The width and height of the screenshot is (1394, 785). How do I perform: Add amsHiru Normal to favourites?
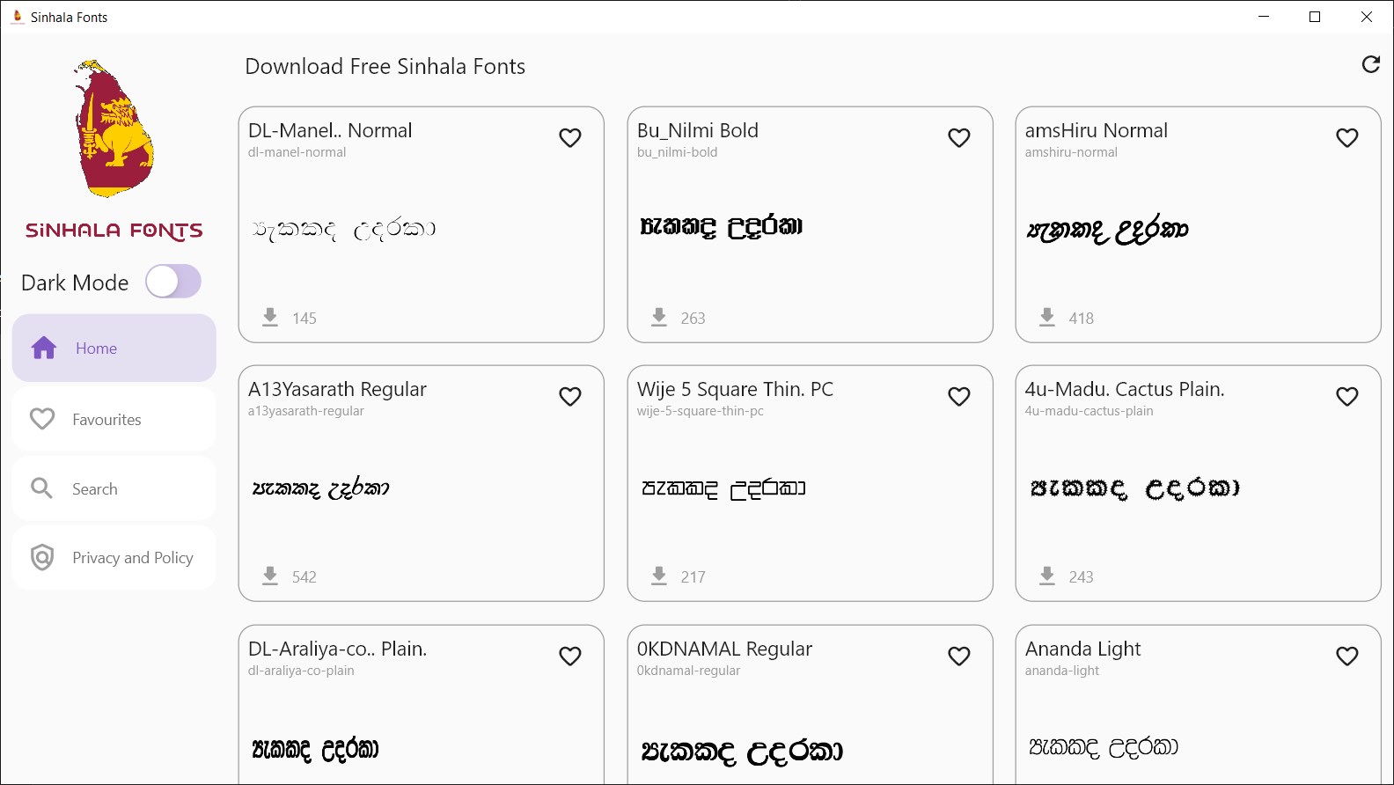[x=1346, y=138]
